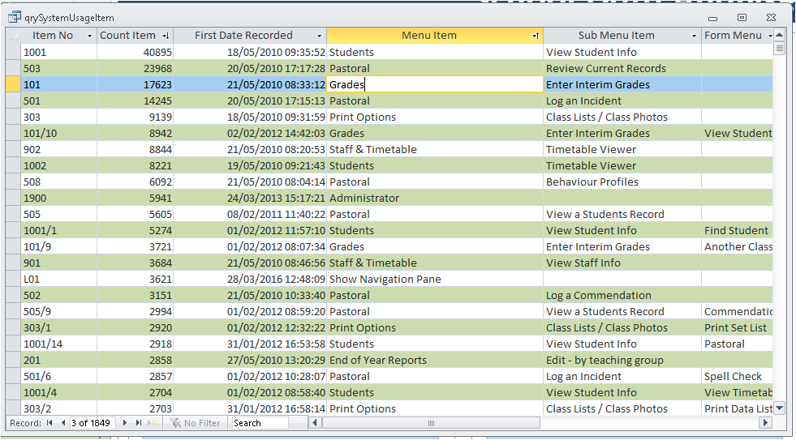Go to next record navigation button
The height and width of the screenshot is (440, 796).
click(x=124, y=423)
